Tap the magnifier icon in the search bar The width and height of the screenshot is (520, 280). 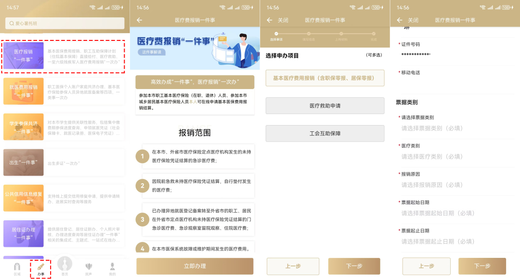(x=11, y=24)
